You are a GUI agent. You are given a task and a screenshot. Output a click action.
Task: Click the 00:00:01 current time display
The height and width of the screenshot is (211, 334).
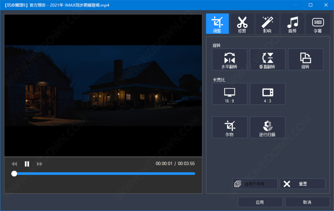[x=164, y=164]
